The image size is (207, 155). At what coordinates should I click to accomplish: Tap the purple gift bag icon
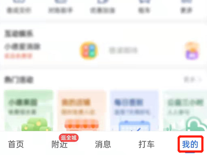click(192, 51)
